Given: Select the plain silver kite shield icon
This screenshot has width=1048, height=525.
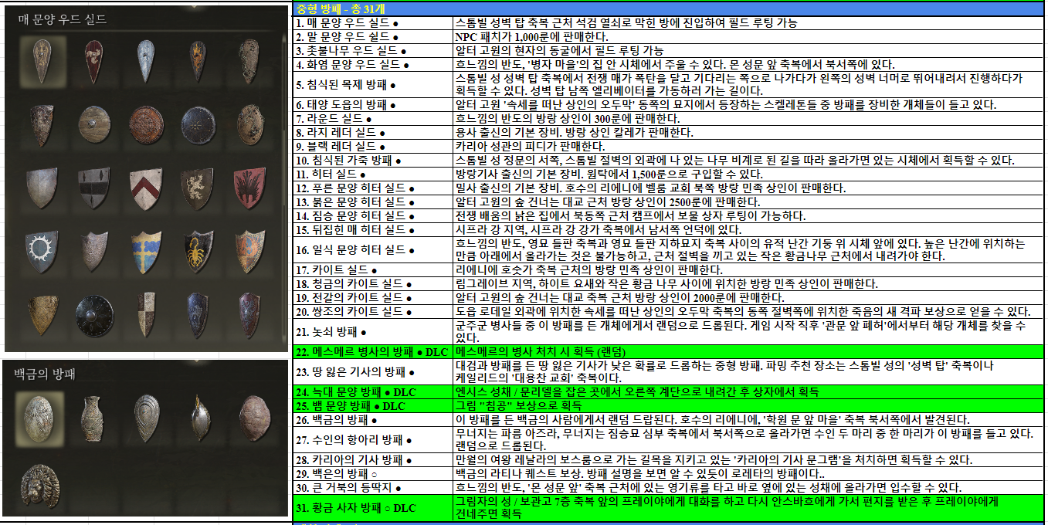Looking at the screenshot, I should pos(95,251).
